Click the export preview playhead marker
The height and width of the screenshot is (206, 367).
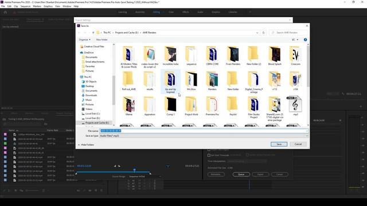[x=134, y=170]
